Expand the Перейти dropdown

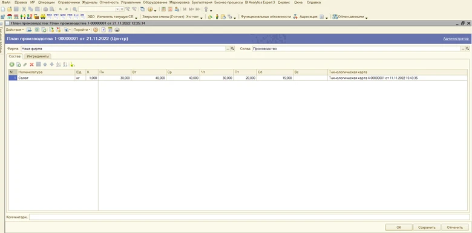click(x=82, y=30)
